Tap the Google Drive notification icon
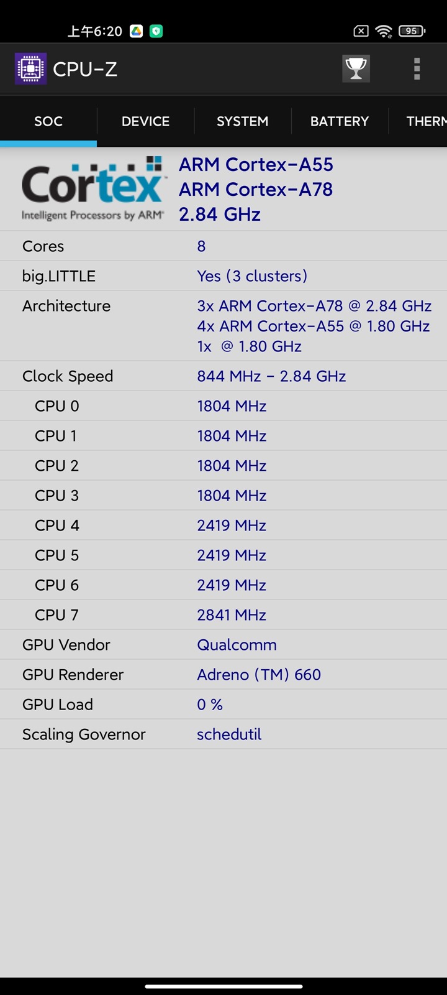The image size is (447, 995). click(137, 31)
